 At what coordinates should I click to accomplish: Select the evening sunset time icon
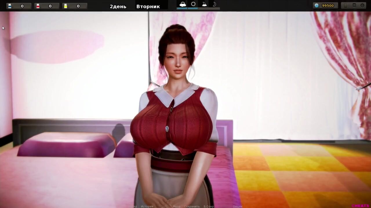point(204,4)
